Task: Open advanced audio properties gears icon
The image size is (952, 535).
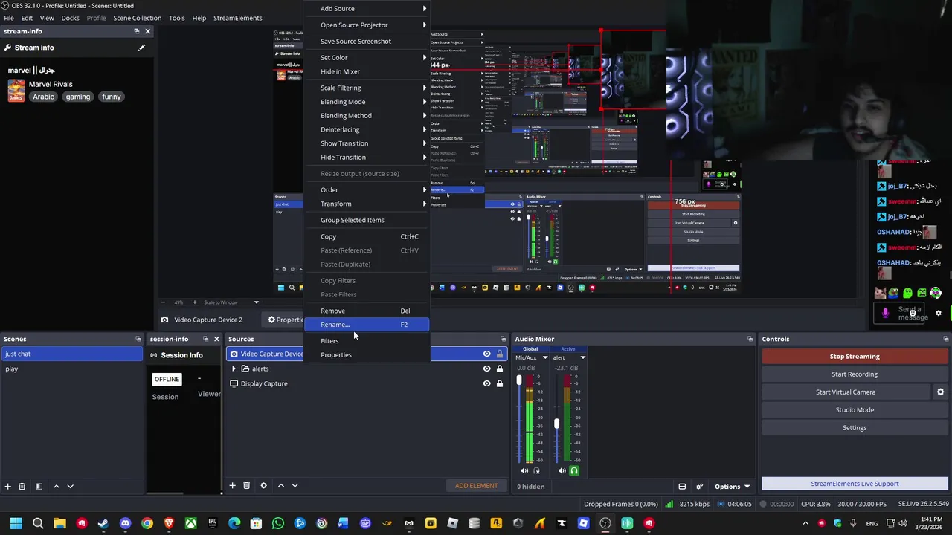Action: coord(699,487)
